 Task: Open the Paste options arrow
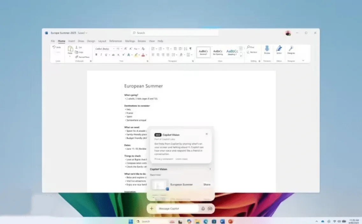70,56
